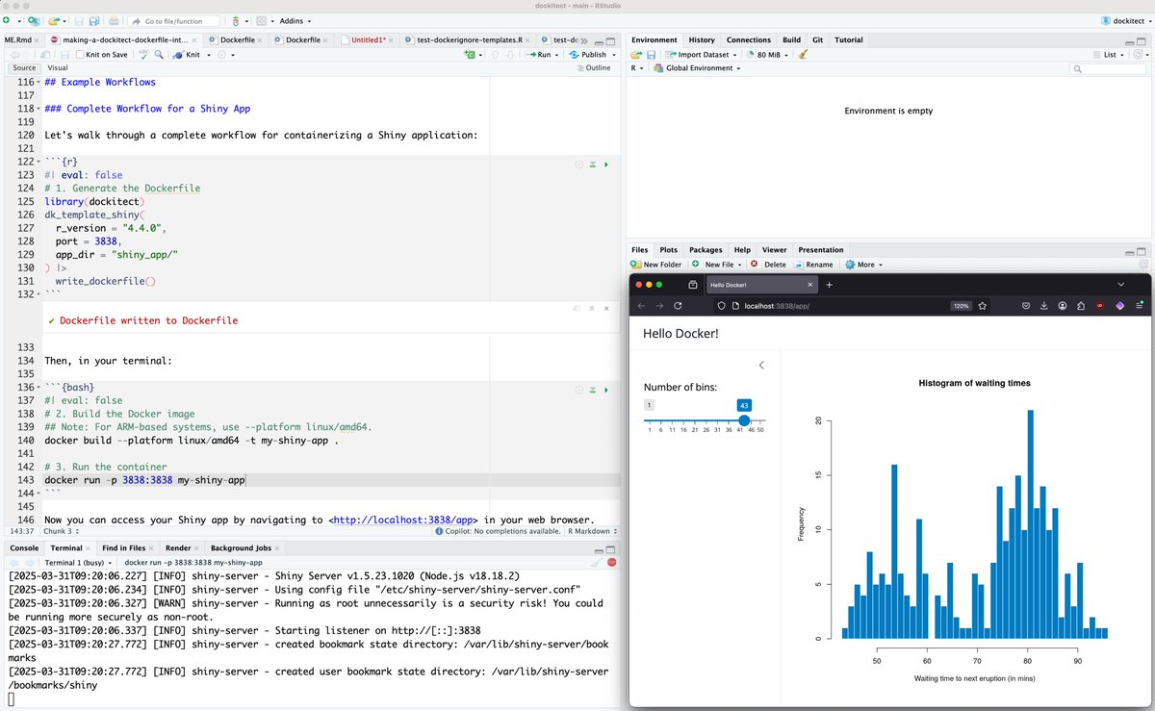The height and width of the screenshot is (711, 1155).
Task: Open new Firefox tab with plus icon
Action: pos(830,285)
